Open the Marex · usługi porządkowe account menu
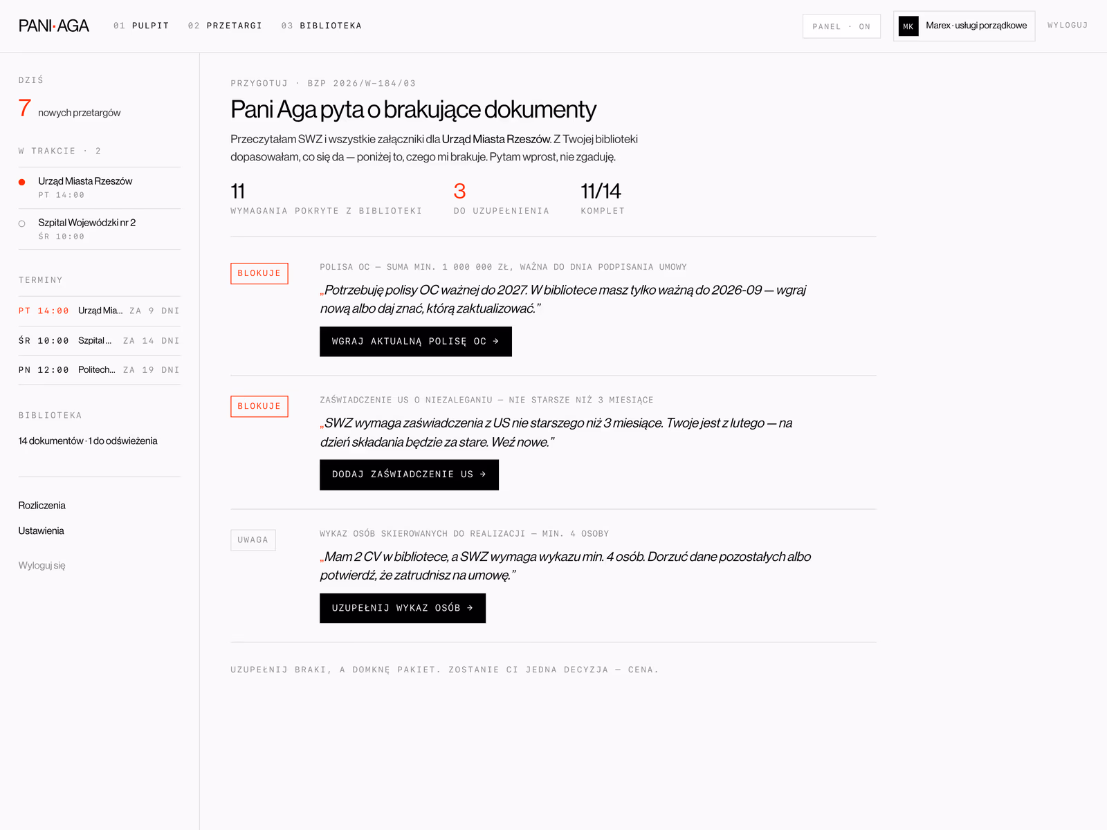Viewport: 1107px width, 830px height. tap(964, 26)
